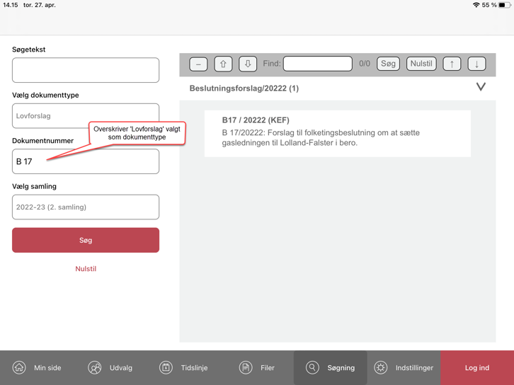Click the red Søg search button

pos(86,241)
